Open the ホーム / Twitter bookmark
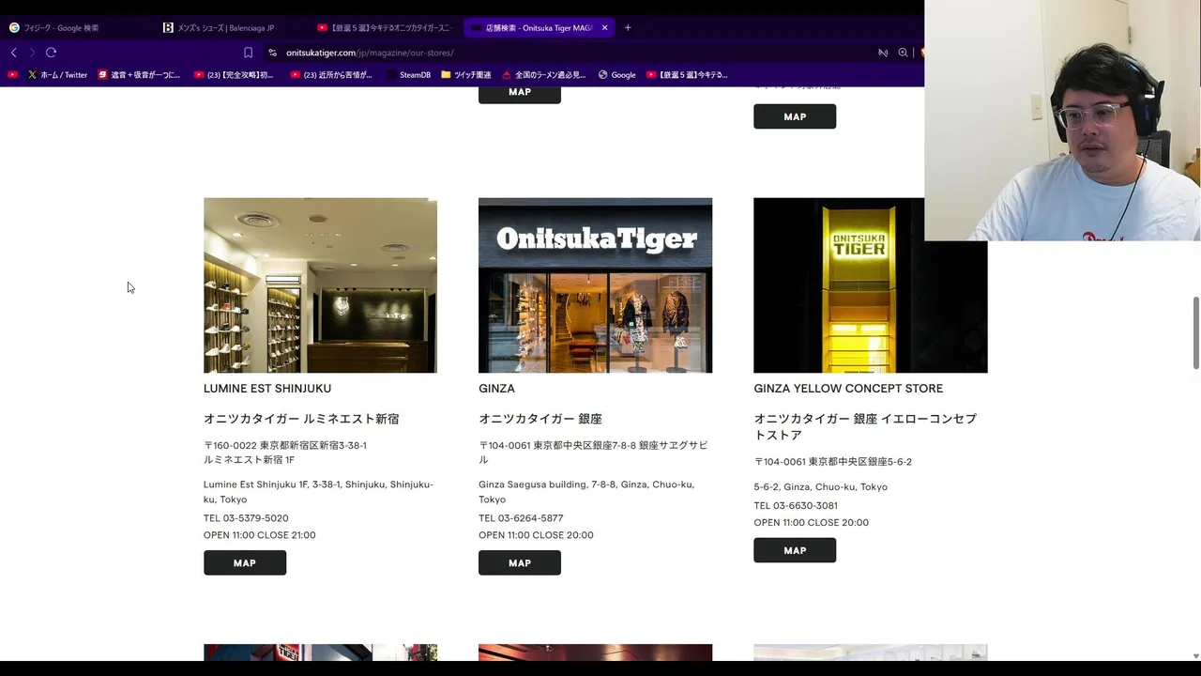The height and width of the screenshot is (676, 1201). click(x=57, y=74)
